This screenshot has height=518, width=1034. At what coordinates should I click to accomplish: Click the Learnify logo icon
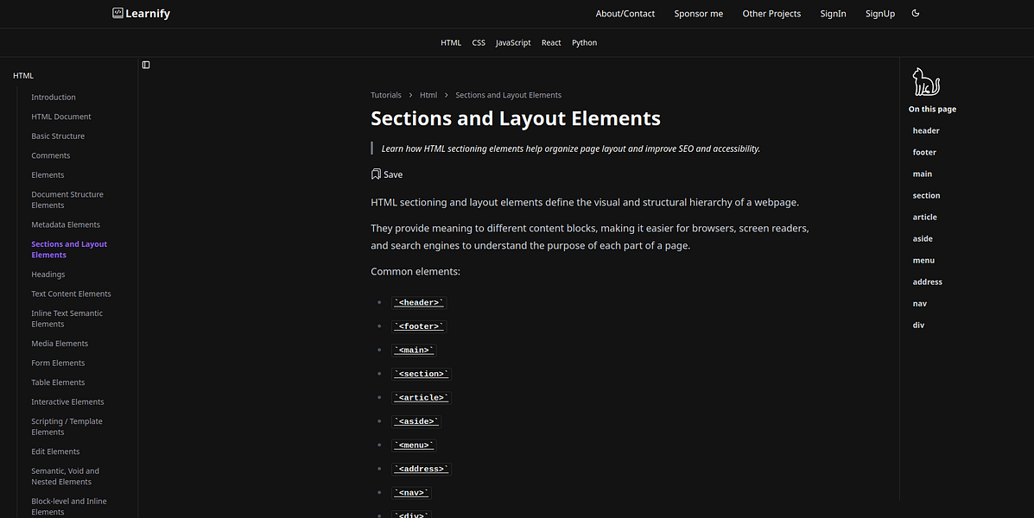117,13
